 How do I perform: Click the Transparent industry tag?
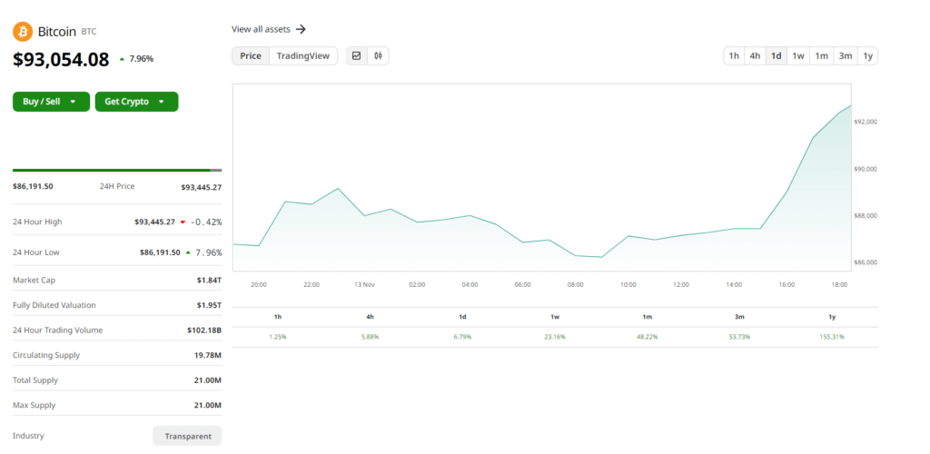pos(187,436)
